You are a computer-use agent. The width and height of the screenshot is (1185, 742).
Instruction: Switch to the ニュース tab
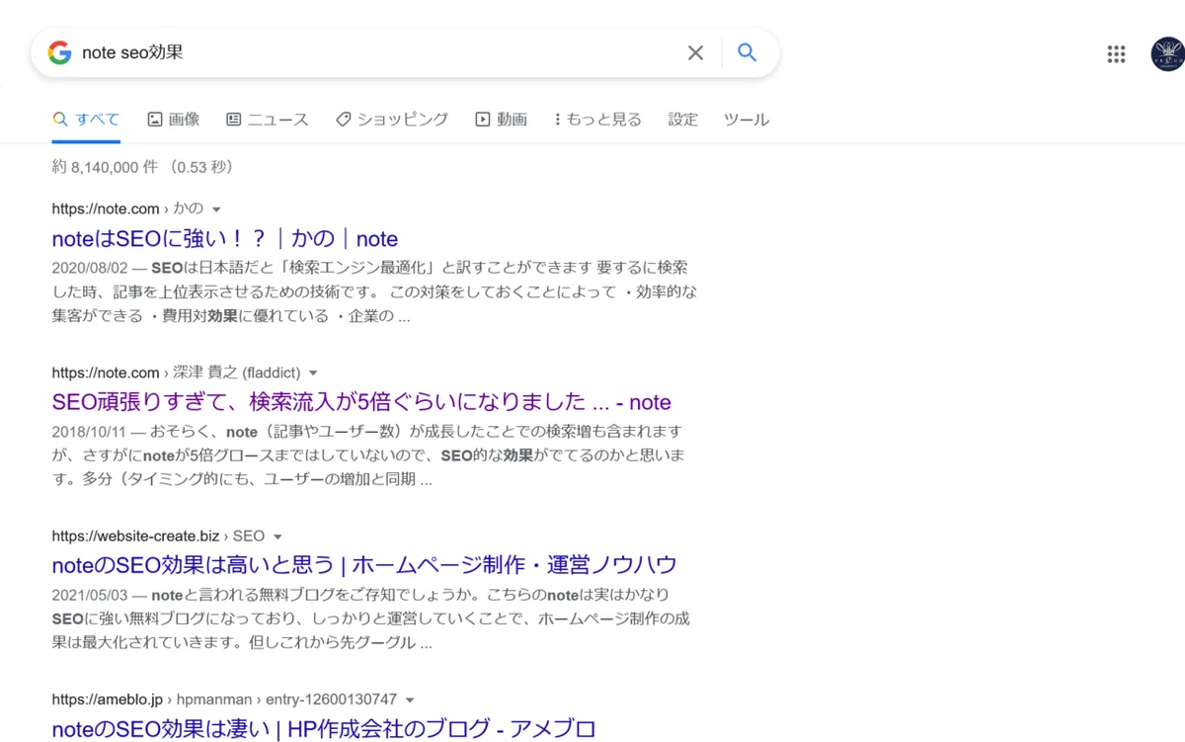coord(267,120)
